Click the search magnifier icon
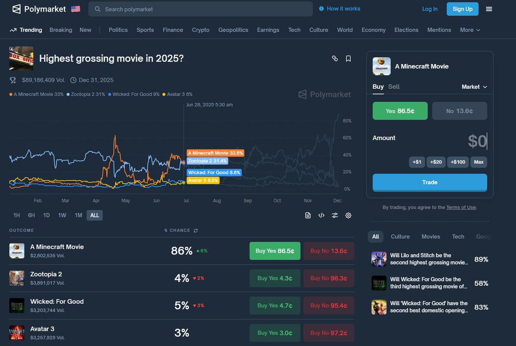 [98, 9]
